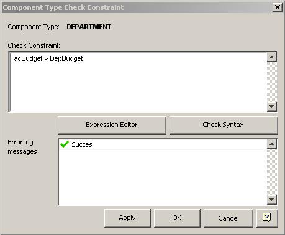Click the Check Constraint label
285x235 pixels.
(34, 45)
